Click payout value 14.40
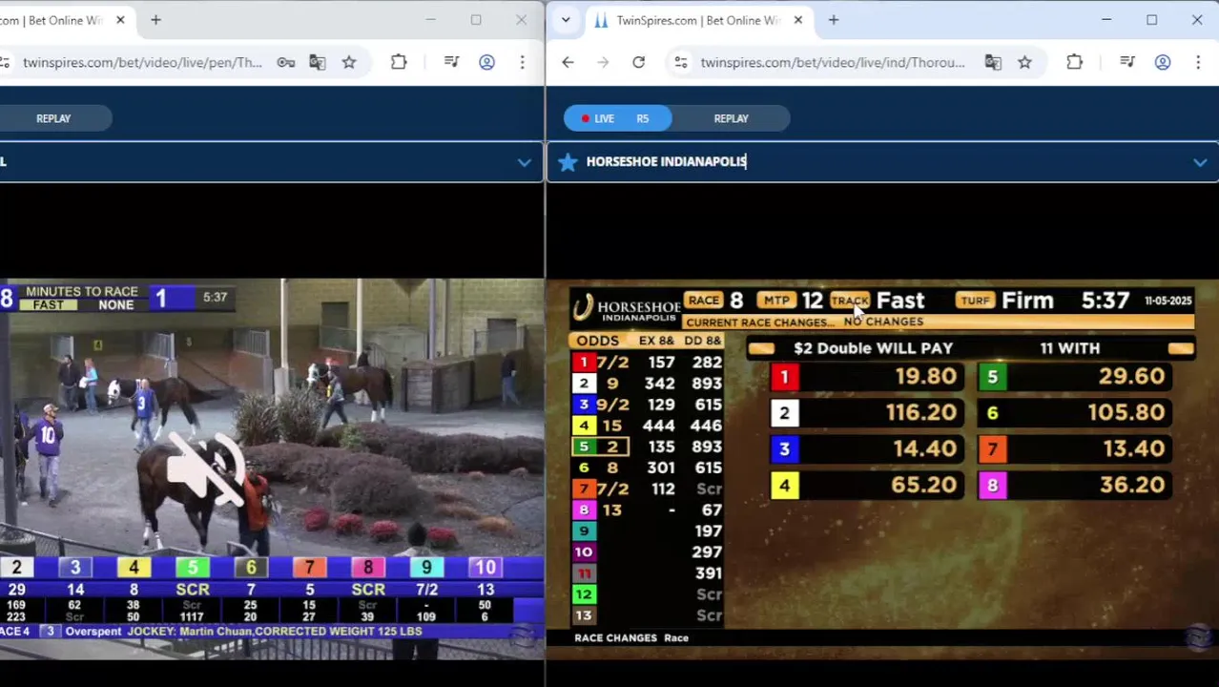Viewport: 1219px width, 687px height. tap(924, 448)
